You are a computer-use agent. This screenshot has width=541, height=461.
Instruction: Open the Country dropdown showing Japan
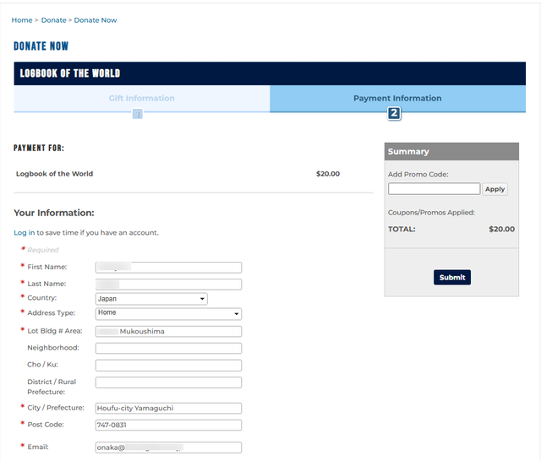coord(151,299)
